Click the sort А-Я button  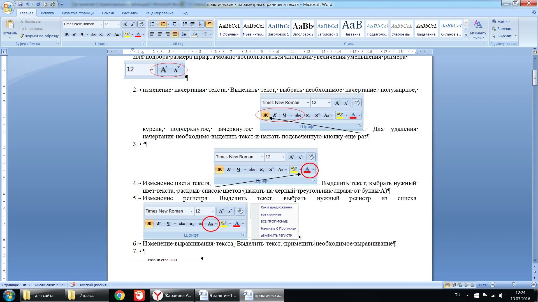pos(200,24)
